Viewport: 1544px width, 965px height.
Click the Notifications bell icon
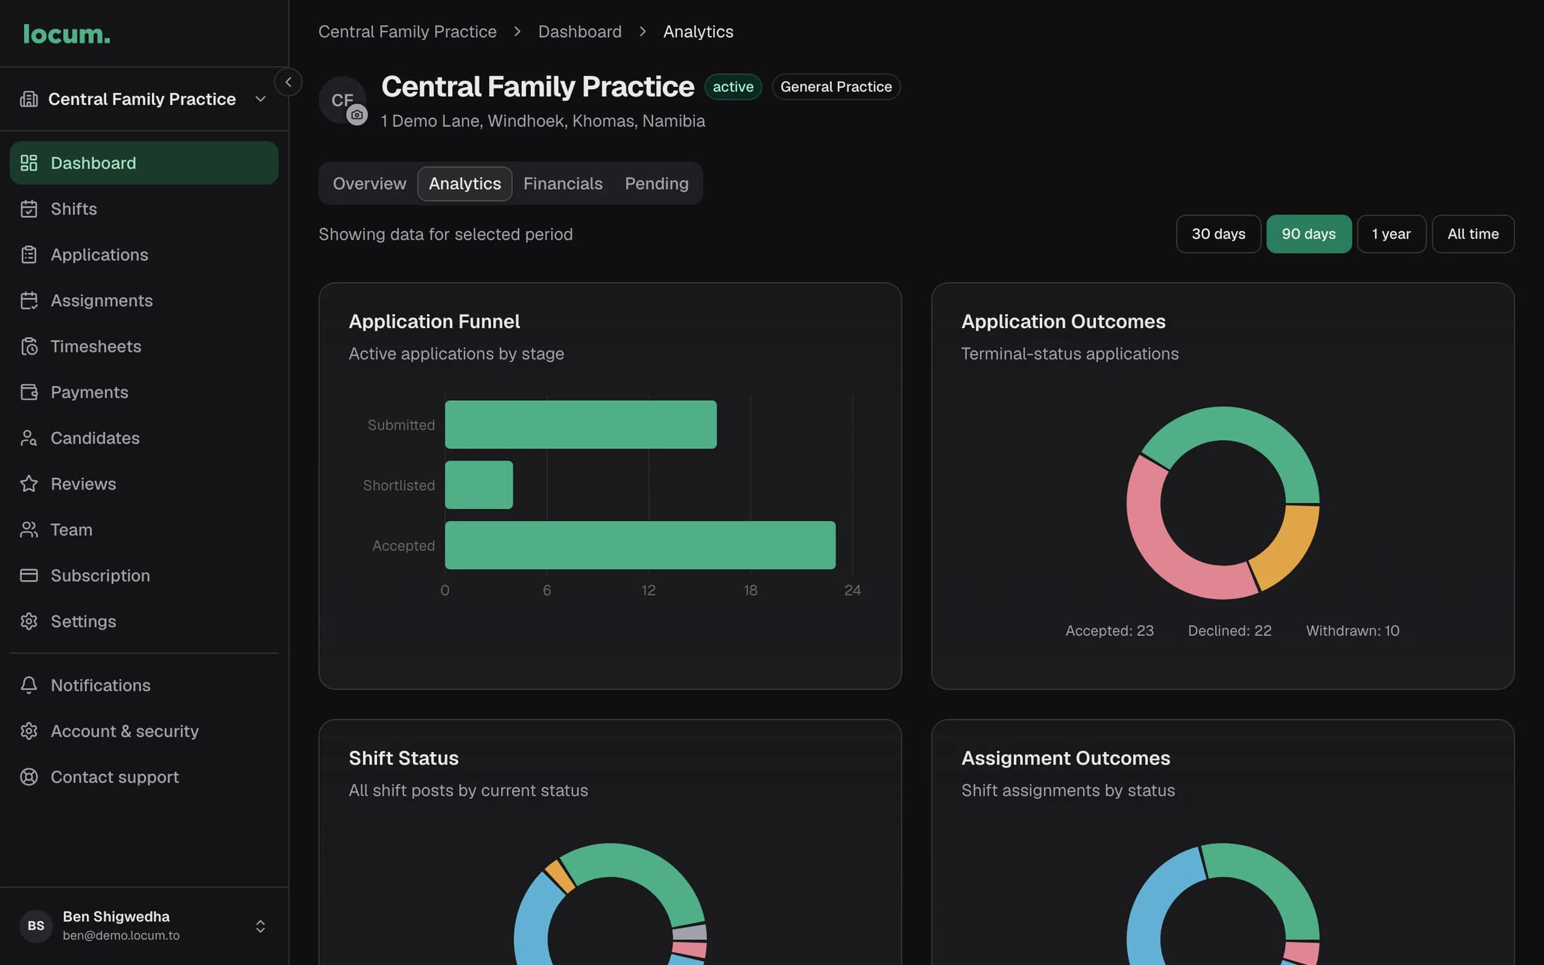(29, 685)
